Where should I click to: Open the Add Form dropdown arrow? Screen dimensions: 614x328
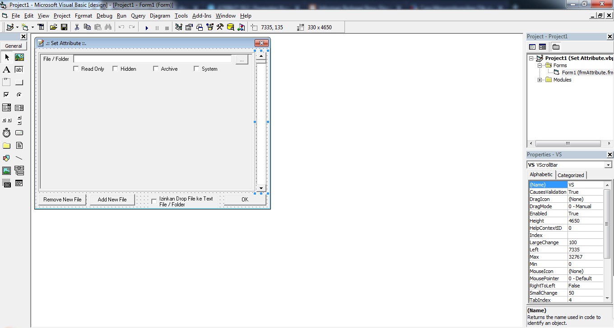[x=33, y=27]
